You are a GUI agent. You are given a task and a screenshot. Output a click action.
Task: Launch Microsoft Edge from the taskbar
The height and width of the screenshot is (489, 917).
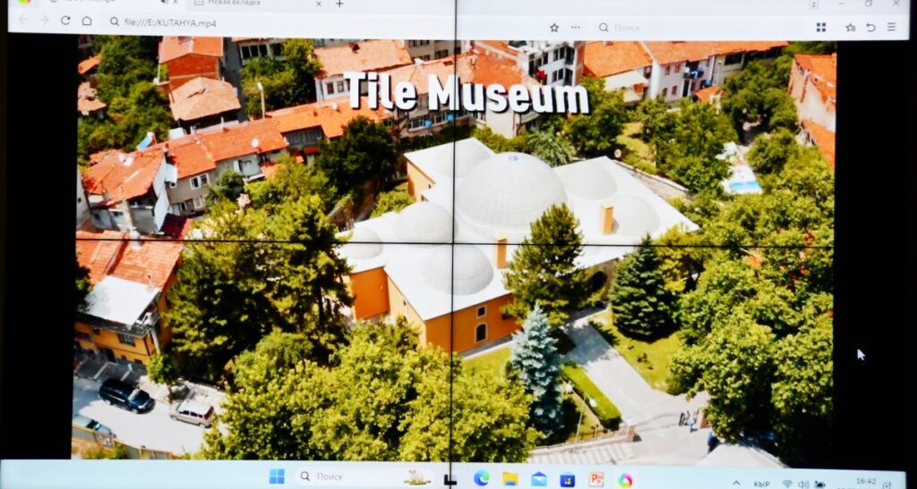(x=481, y=478)
